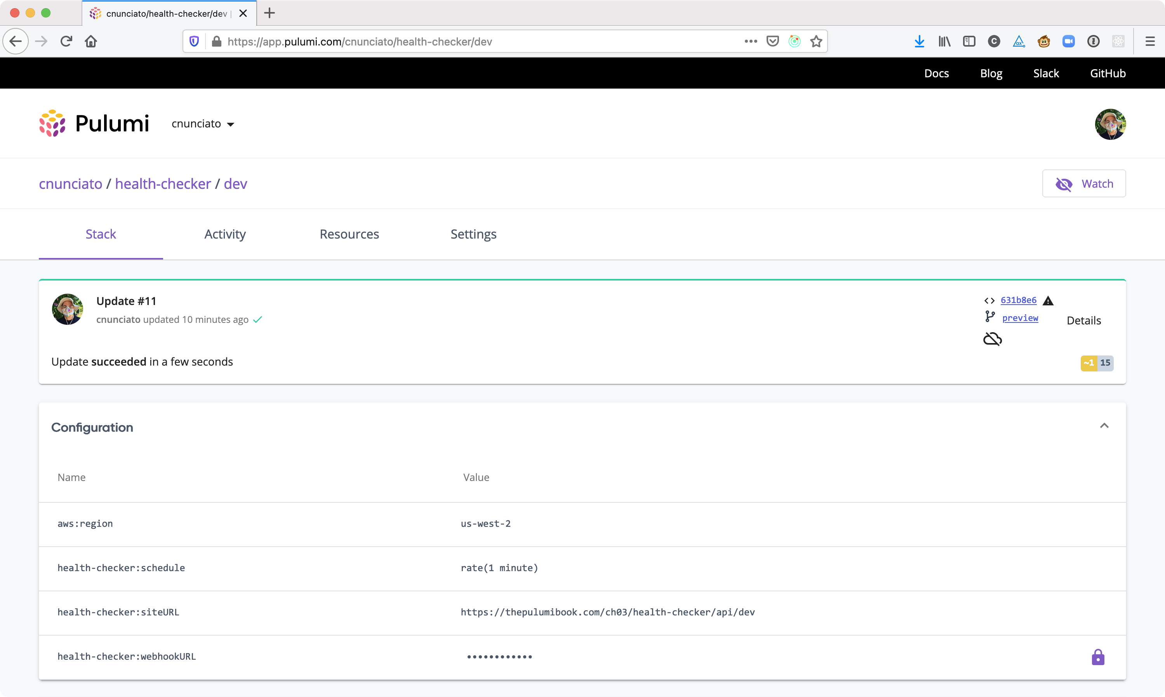Open the preview branch link
1165x697 pixels.
coord(1020,318)
